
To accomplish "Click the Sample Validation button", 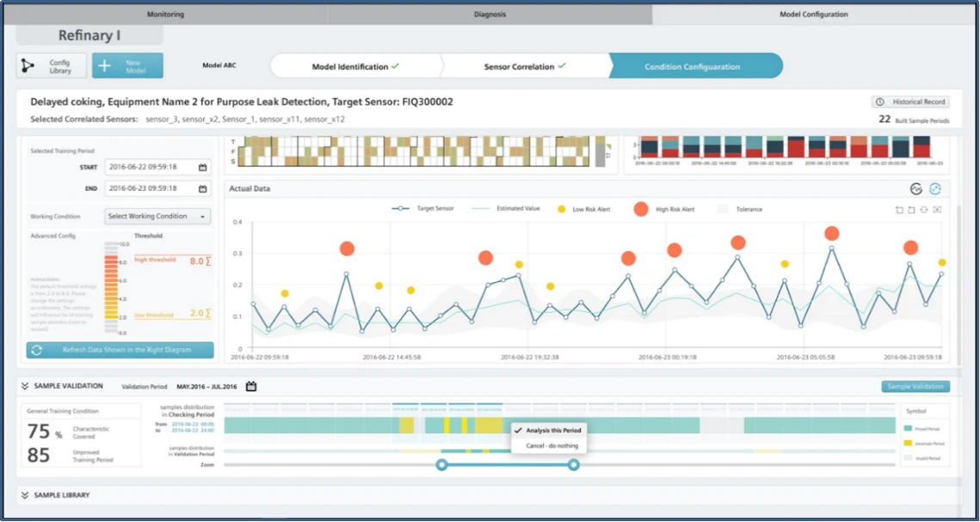I will click(x=915, y=387).
